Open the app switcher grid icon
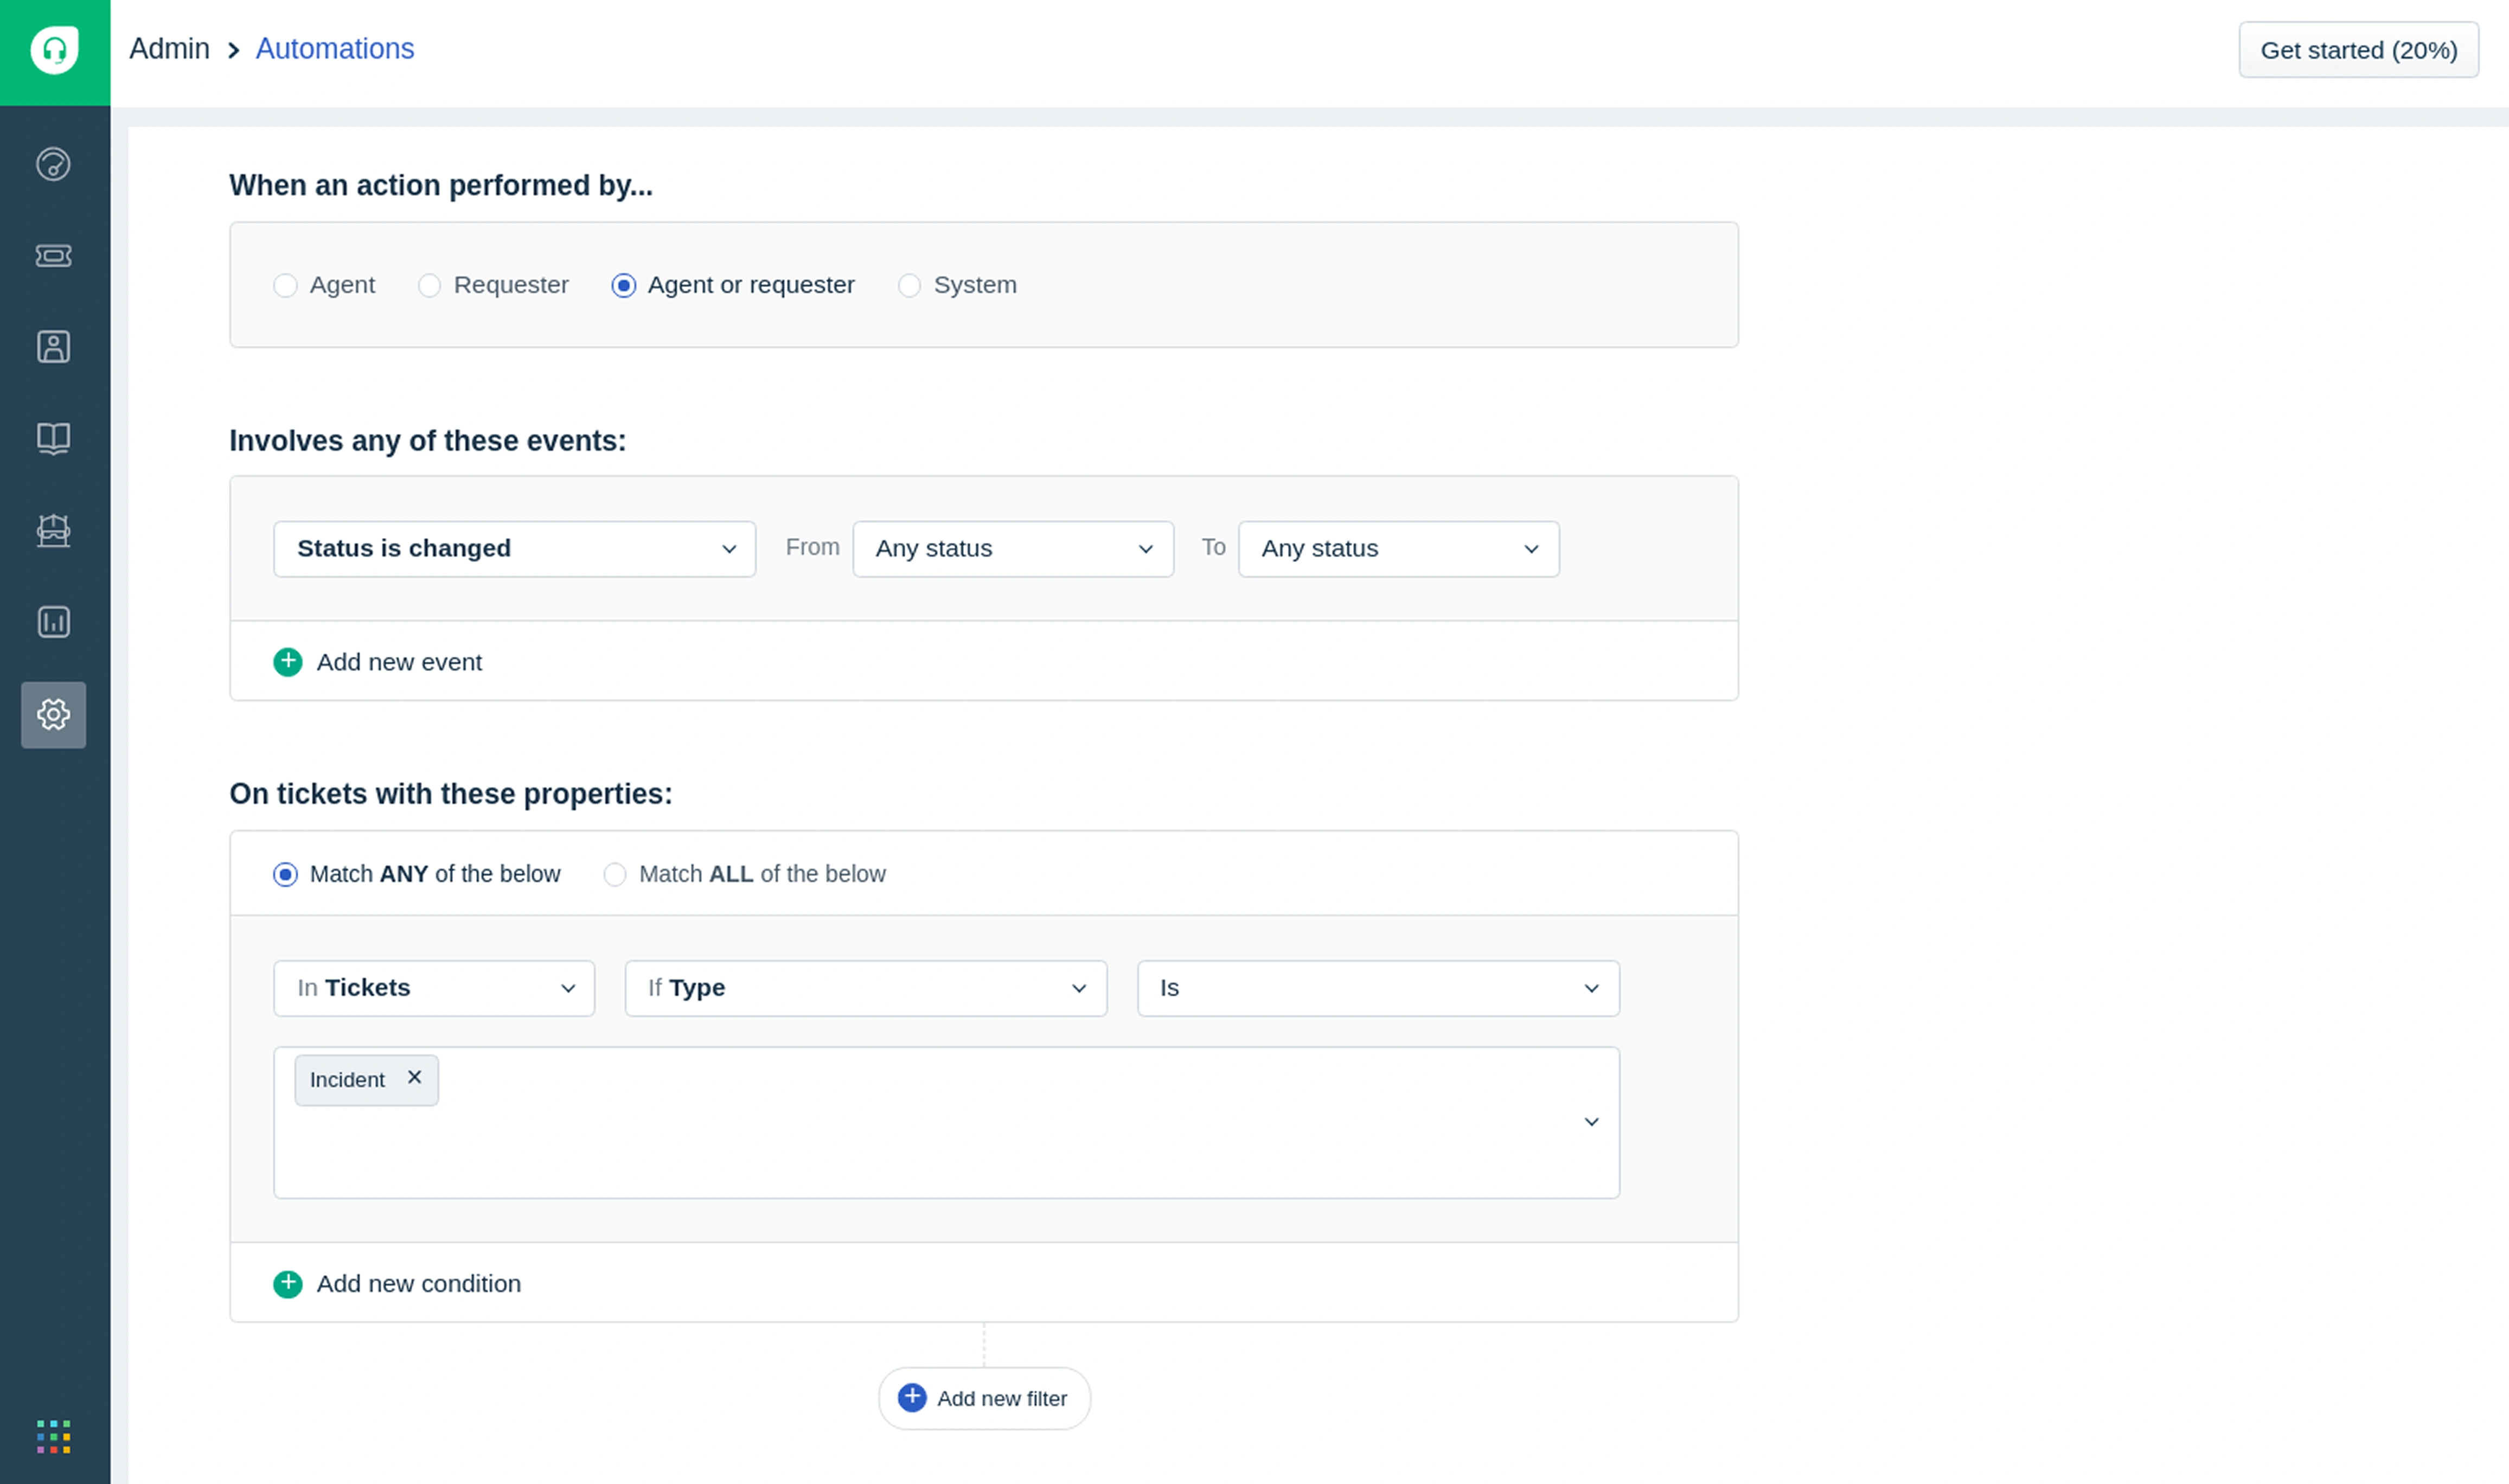 point(53,1436)
